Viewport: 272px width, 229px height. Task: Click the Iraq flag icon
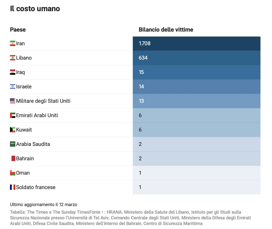coord(13,72)
